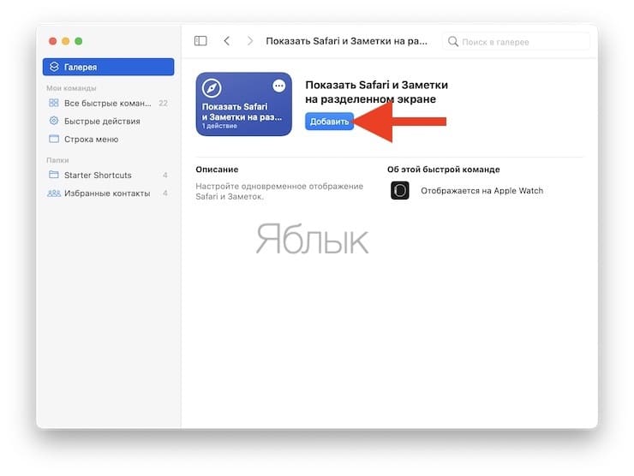Go forward with the right chevron

(x=250, y=41)
